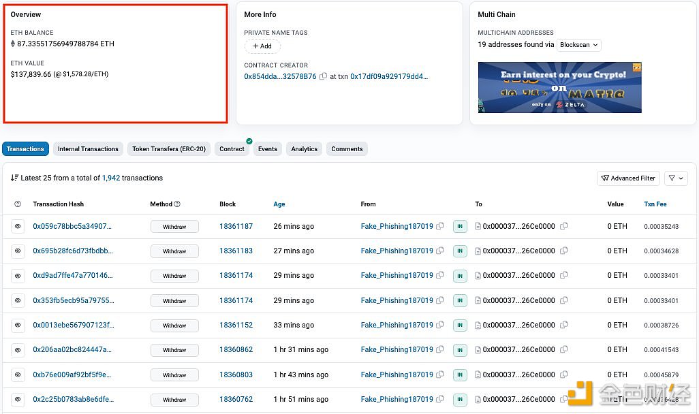Open creation txn 0x17df09a929179dd4
Viewport: 699px width, 414px height.
pos(389,77)
